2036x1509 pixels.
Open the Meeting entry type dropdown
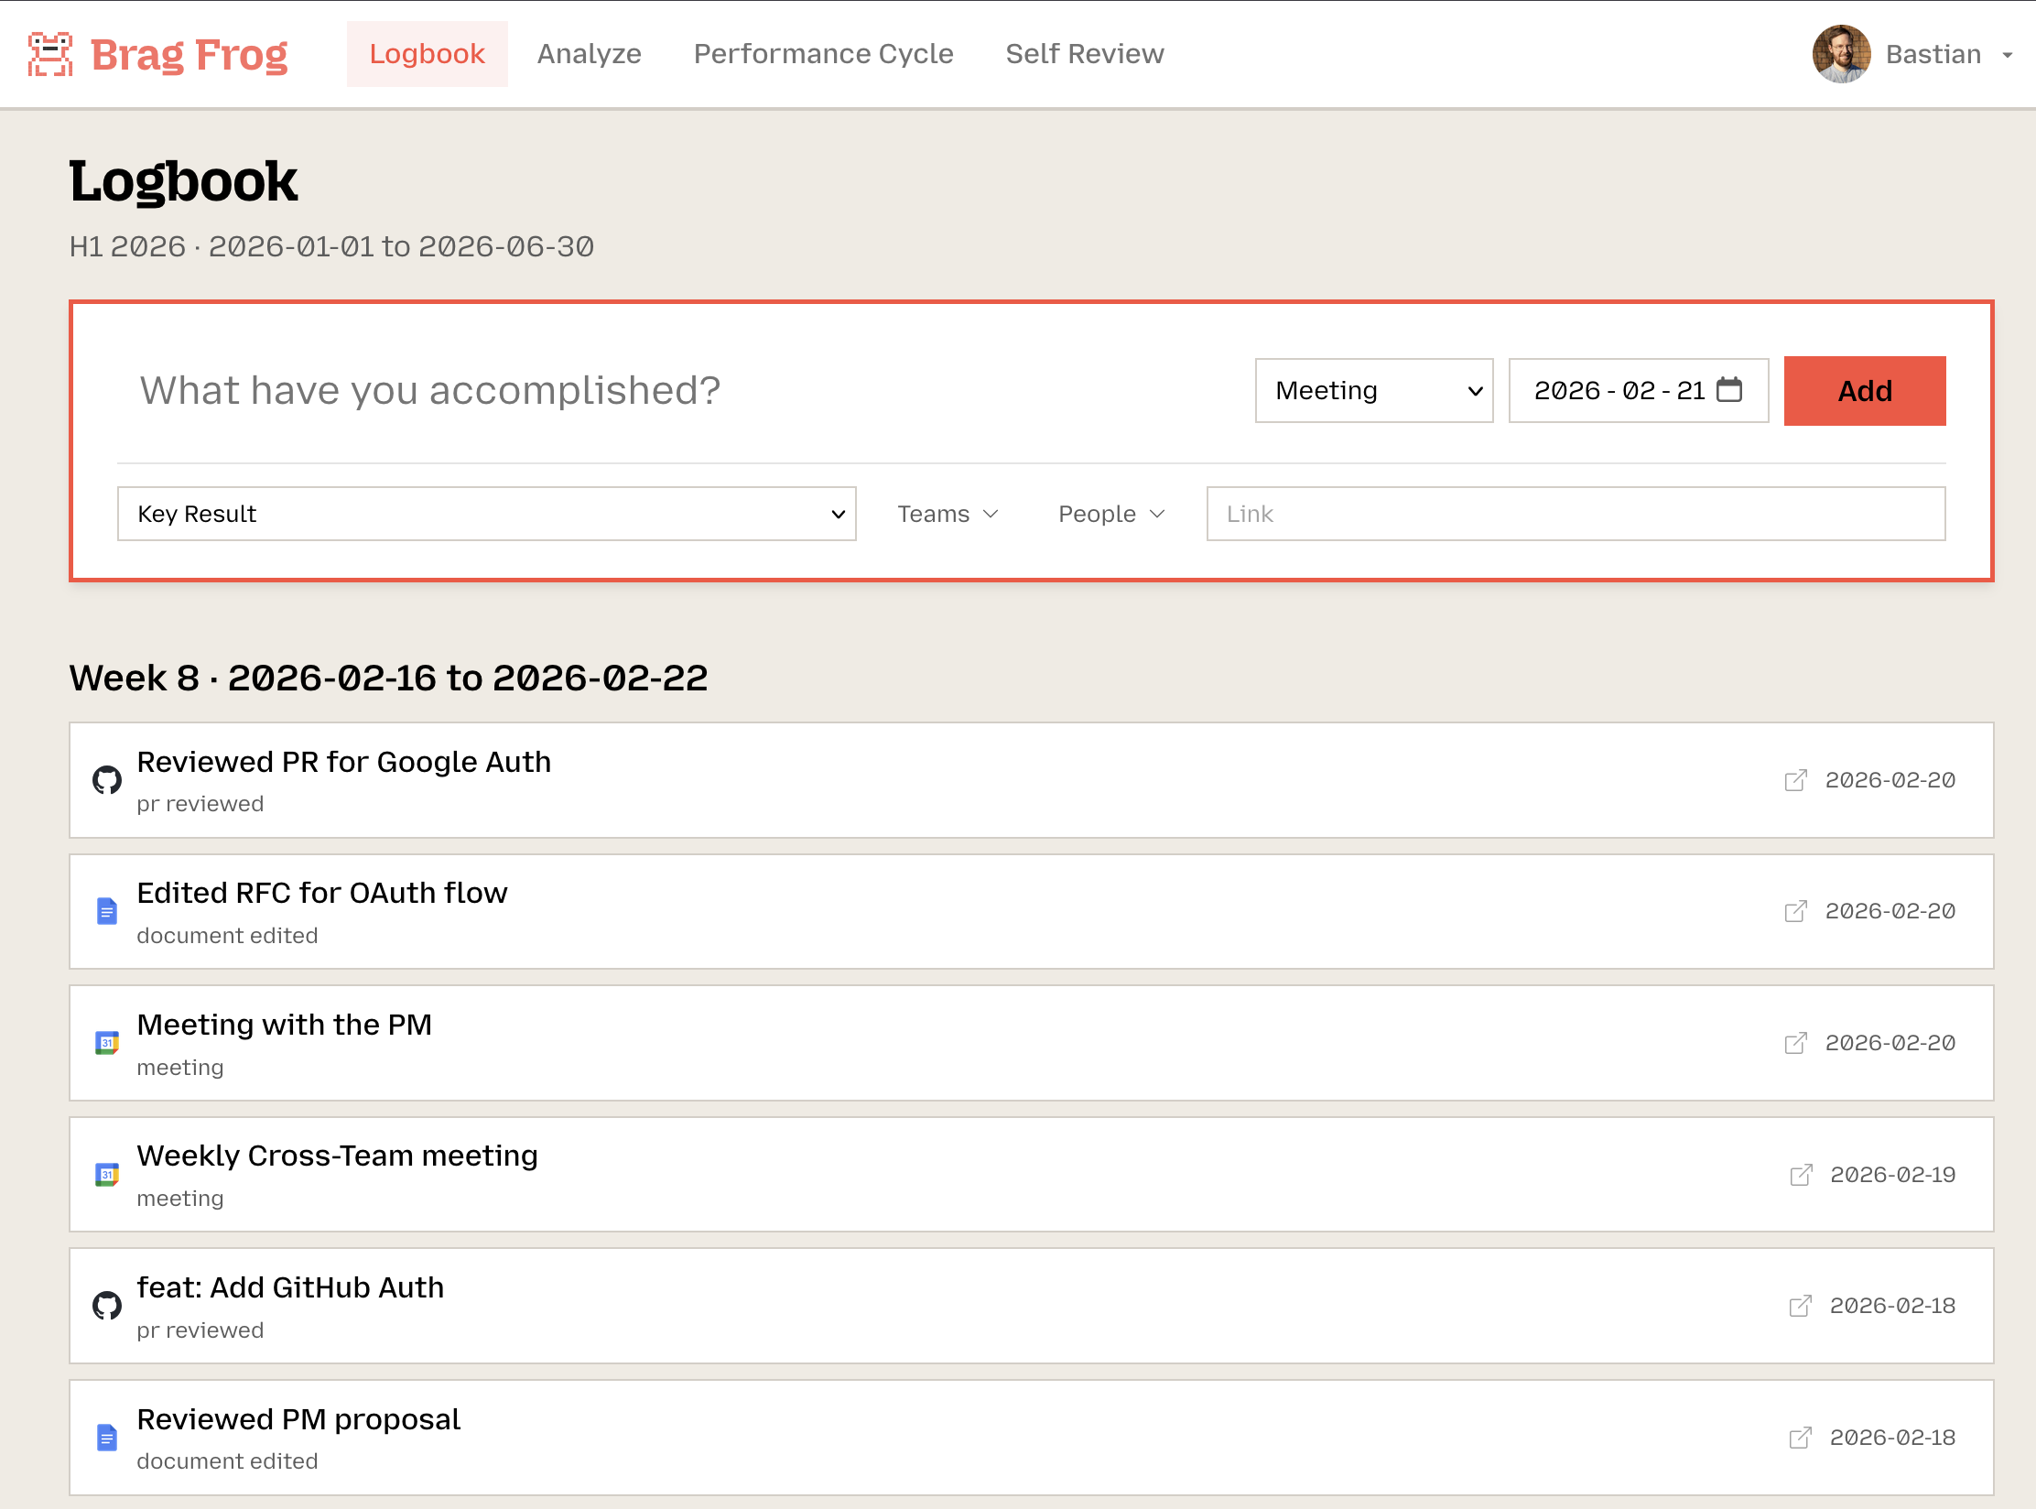(1373, 391)
